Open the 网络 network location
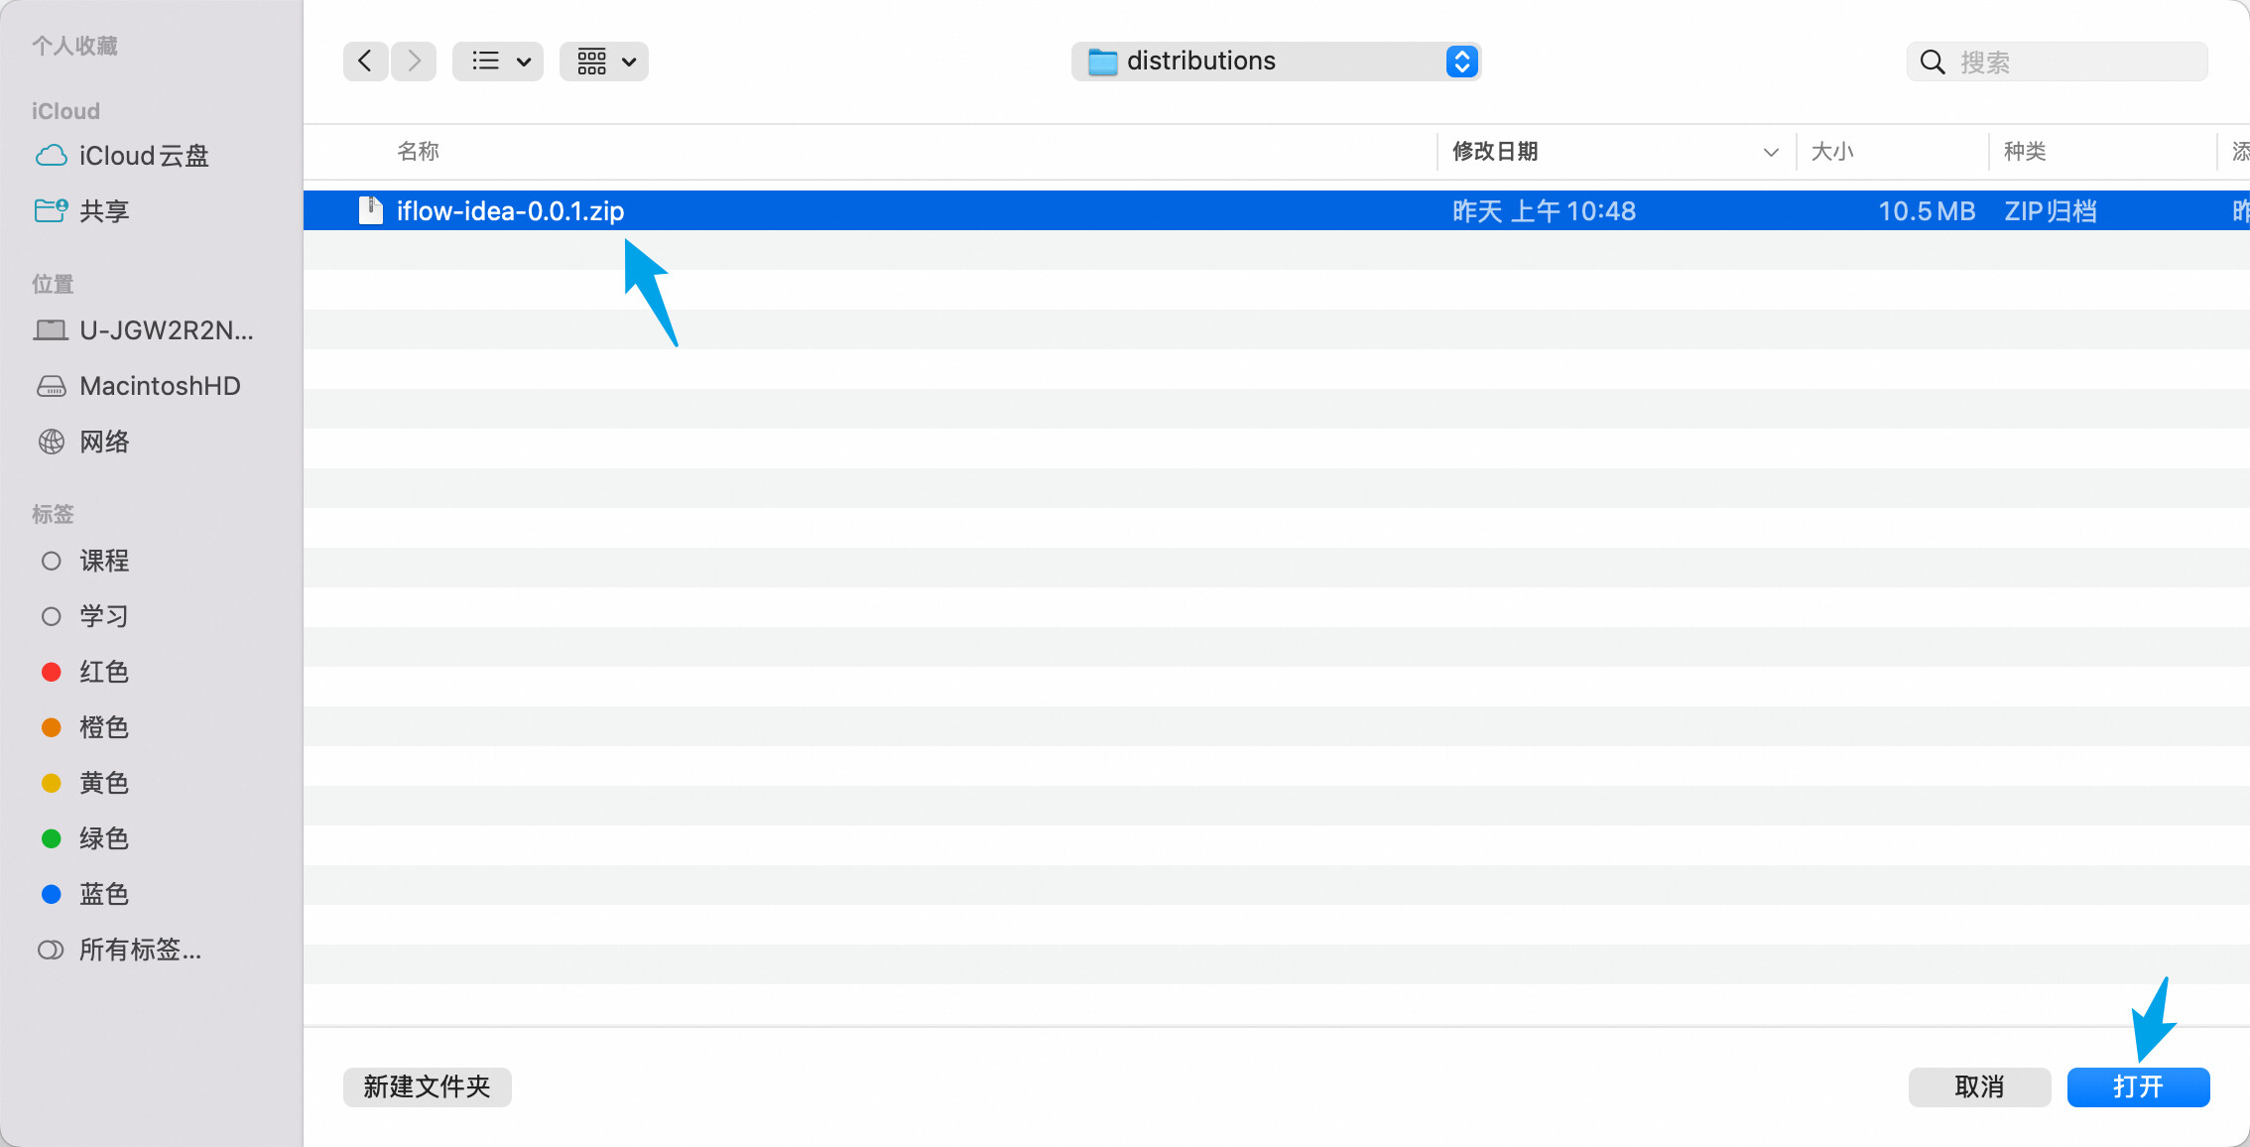 (103, 442)
